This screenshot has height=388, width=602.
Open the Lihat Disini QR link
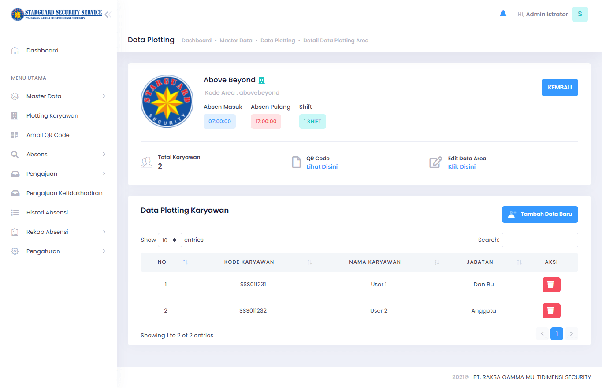tap(322, 167)
